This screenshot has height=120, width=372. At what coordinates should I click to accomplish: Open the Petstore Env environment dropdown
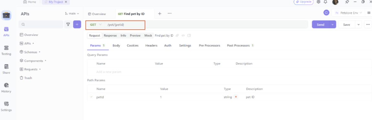tap(348, 13)
